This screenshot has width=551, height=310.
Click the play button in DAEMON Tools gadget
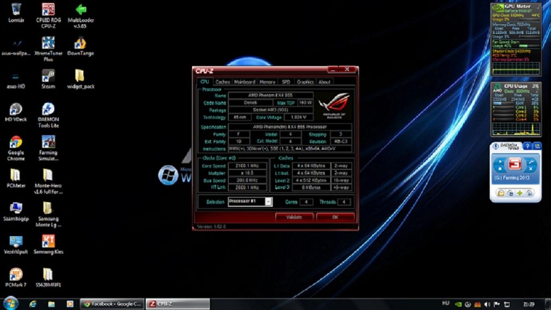[x=500, y=161]
